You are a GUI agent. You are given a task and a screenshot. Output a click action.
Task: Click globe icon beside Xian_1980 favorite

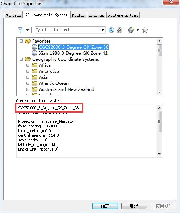(x=34, y=53)
